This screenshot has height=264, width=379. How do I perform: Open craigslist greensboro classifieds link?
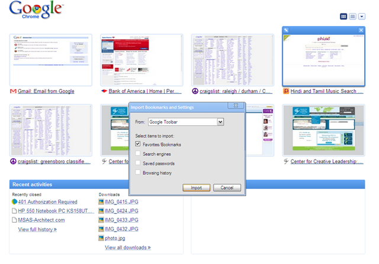[54, 161]
